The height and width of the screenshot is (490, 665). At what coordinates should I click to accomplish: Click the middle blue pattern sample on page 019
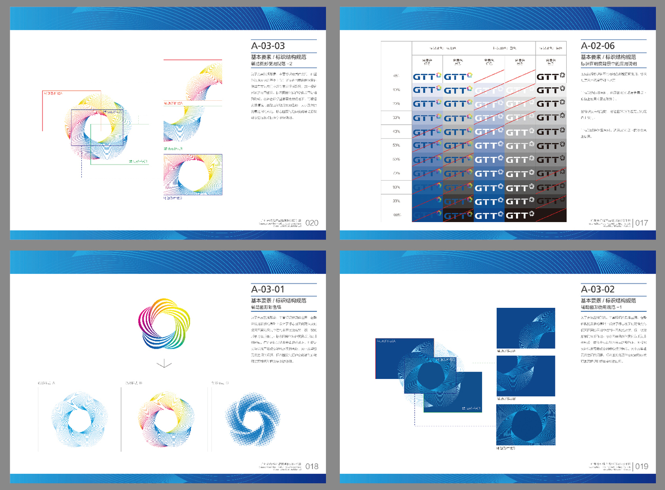(x=526, y=376)
